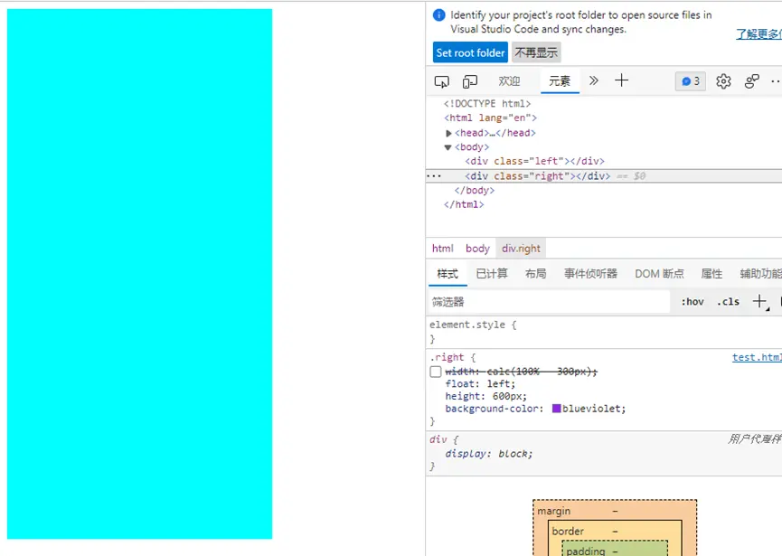This screenshot has width=782, height=556.
Task: Click the display: block declaration
Action: [489, 454]
